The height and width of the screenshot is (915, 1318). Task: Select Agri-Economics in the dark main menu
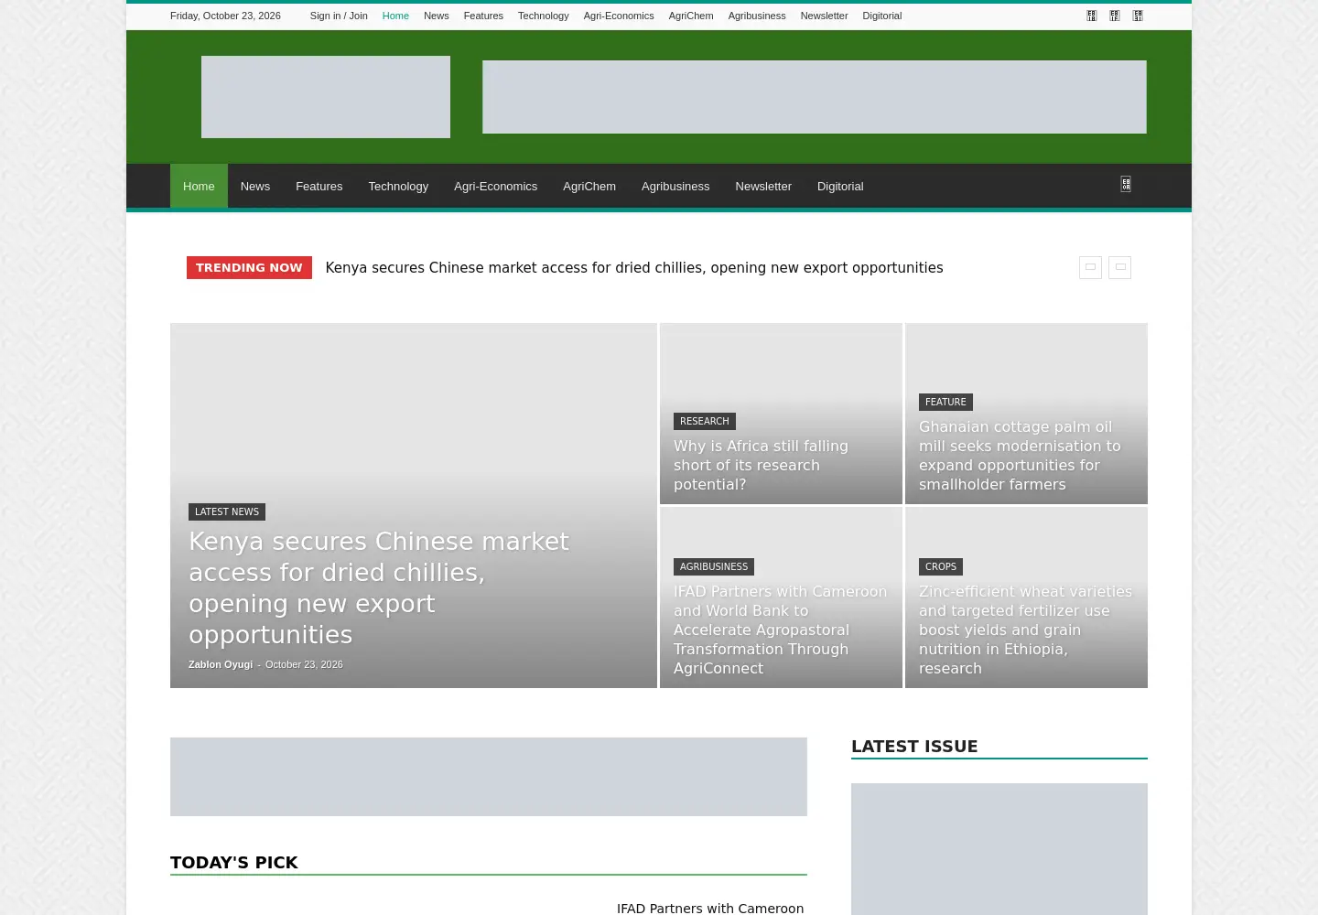495,186
